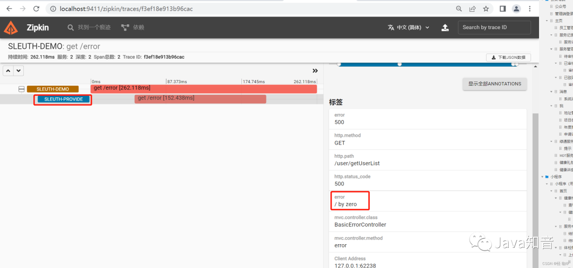Click the http.status_code 500 tag
This screenshot has height=268, width=573.
coord(428,180)
